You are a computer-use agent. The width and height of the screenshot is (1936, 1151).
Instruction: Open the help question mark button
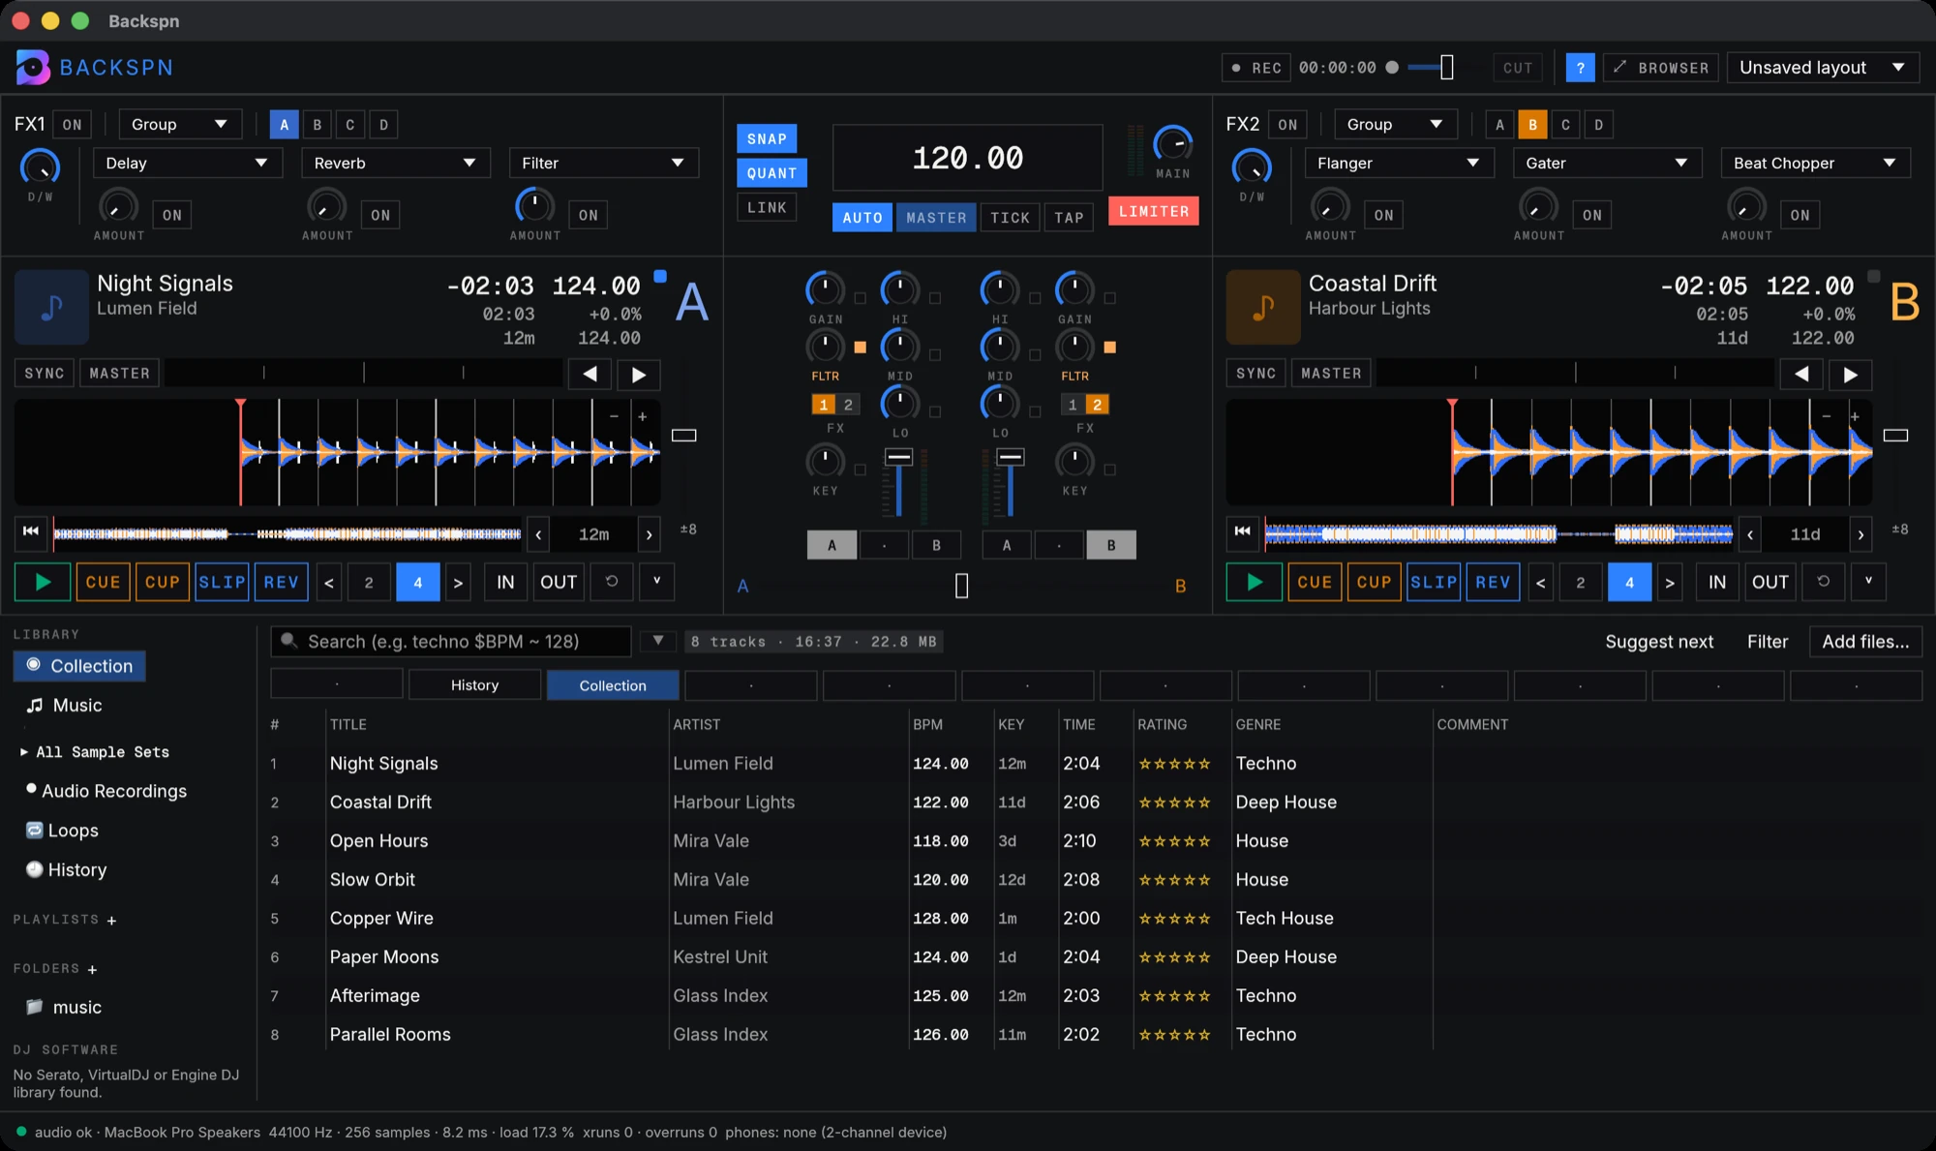coord(1581,68)
